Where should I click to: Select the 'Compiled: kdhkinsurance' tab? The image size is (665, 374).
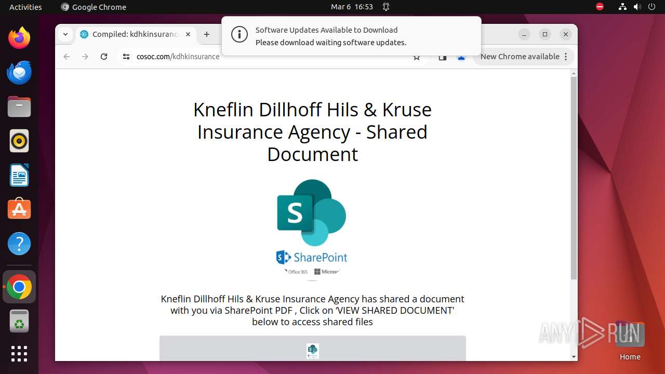pyautogui.click(x=135, y=34)
